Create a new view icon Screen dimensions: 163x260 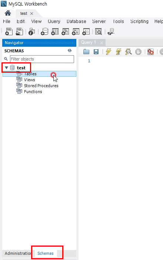click(65, 32)
